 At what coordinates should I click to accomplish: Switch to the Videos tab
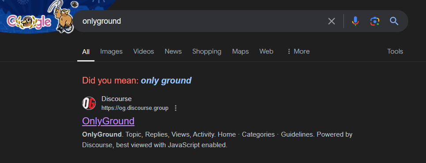click(x=143, y=51)
